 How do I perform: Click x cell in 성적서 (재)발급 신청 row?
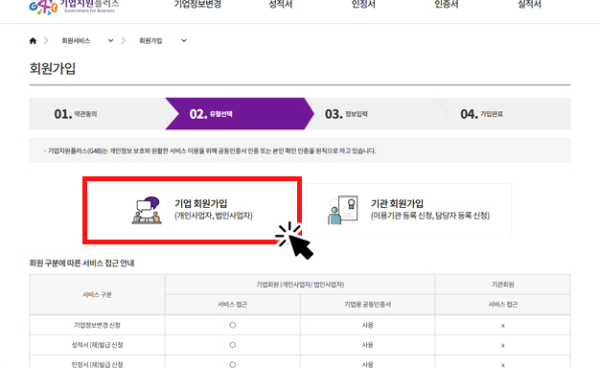click(503, 345)
